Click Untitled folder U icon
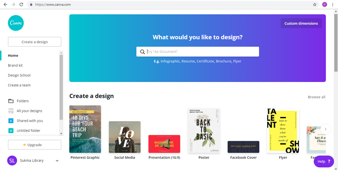The image size is (338, 170). (x=11, y=130)
